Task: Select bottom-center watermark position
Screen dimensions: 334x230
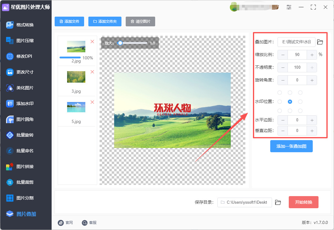Action: [x=290, y=111]
